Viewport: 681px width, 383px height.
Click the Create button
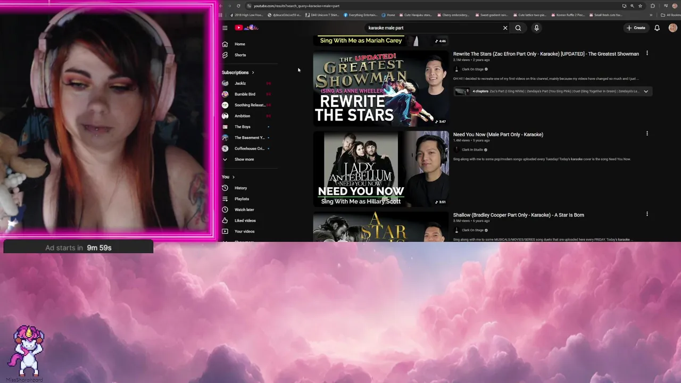coord(636,28)
